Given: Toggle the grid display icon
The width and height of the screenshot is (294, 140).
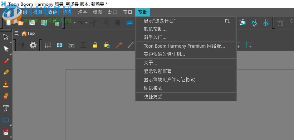Looking at the screenshot, I should point(48,45).
